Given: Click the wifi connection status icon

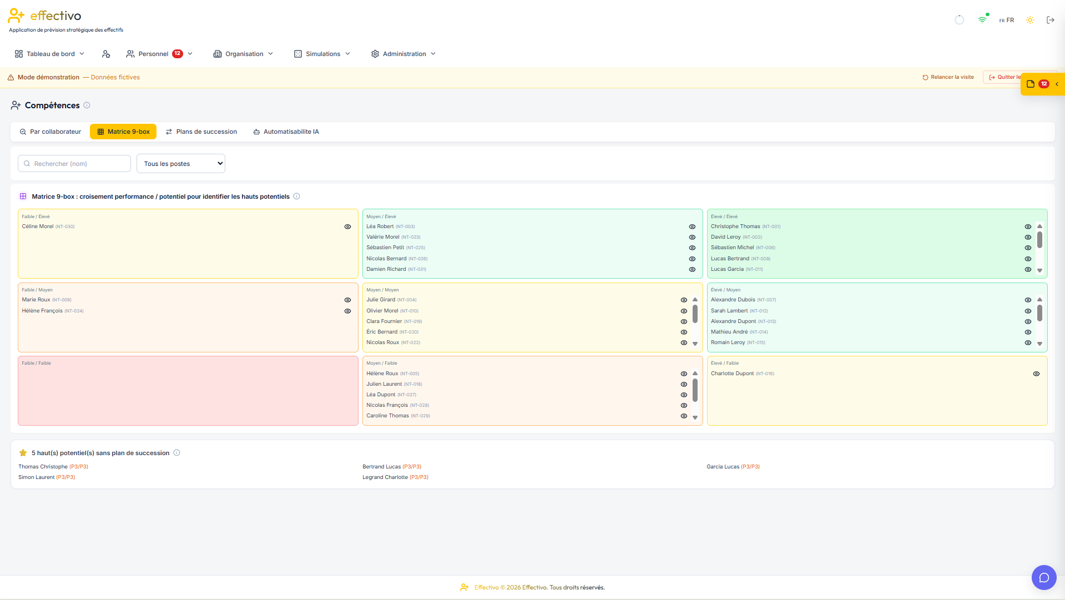Looking at the screenshot, I should tap(982, 20).
